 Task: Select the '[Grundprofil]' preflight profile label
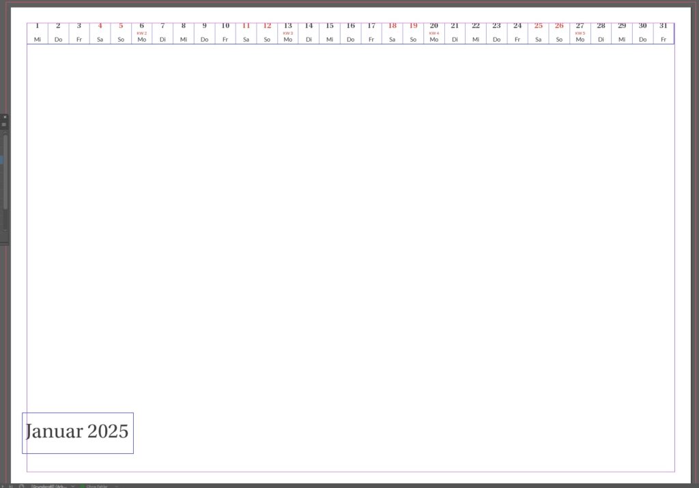coord(49,486)
